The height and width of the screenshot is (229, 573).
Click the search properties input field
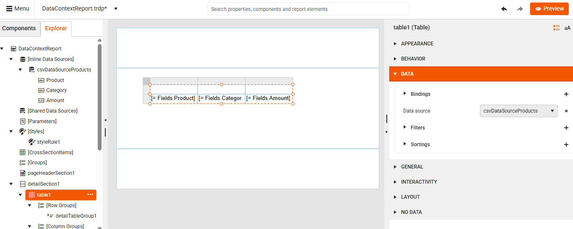tap(308, 9)
